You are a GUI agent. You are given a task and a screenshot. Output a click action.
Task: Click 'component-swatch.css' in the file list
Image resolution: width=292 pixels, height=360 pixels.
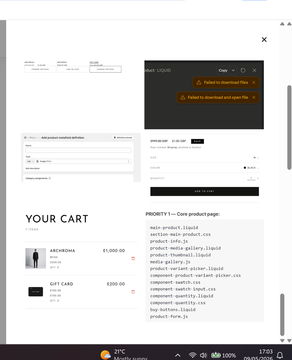(175, 282)
